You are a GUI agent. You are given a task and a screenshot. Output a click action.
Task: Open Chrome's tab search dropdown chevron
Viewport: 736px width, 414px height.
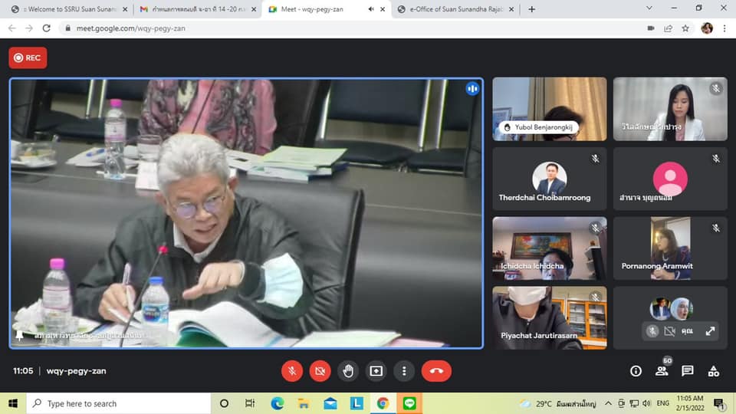coord(649,8)
